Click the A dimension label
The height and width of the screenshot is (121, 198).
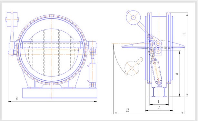pyautogui.click(x=177, y=74)
